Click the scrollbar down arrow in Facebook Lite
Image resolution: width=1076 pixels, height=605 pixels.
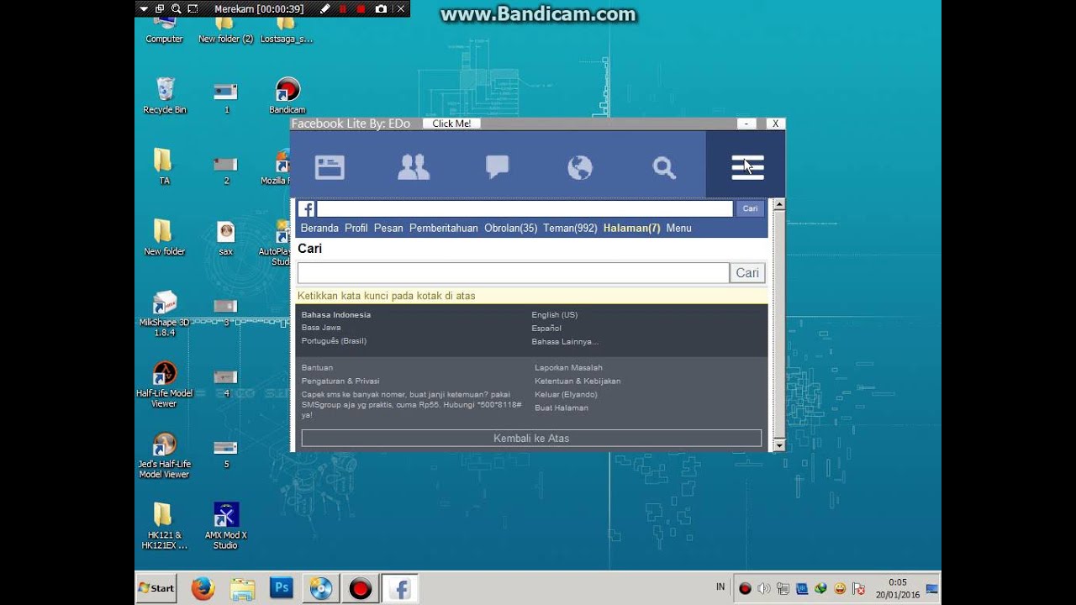pyautogui.click(x=778, y=445)
